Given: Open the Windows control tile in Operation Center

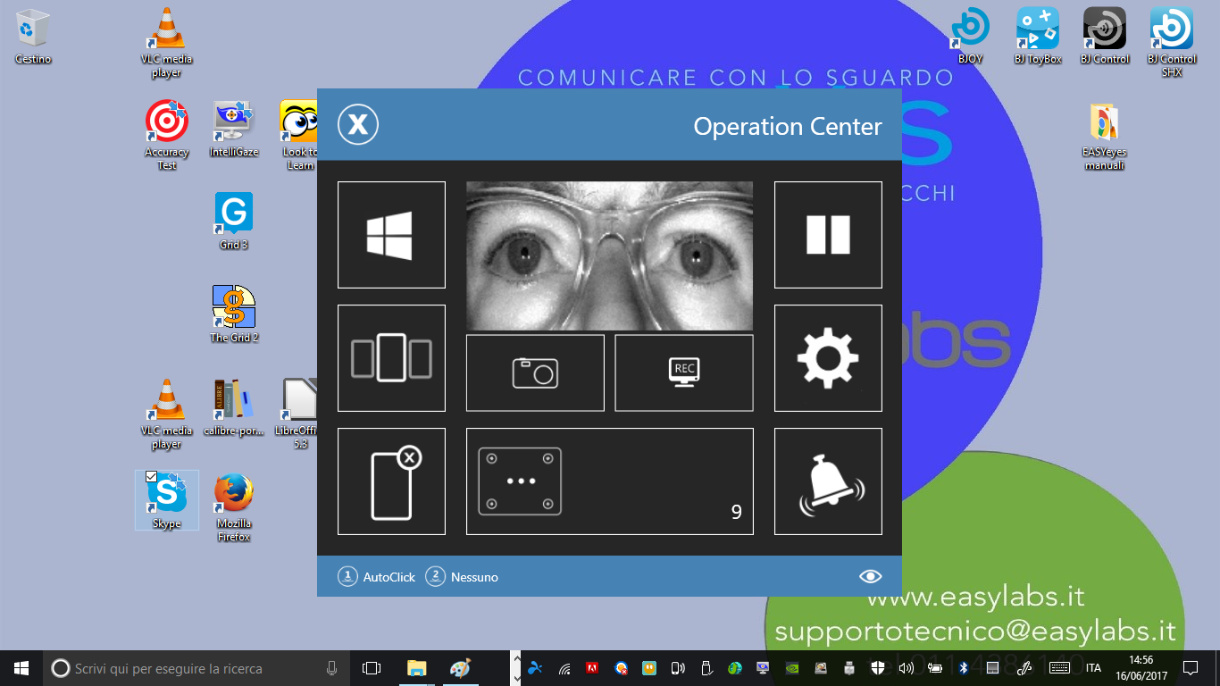Looking at the screenshot, I should click(x=391, y=235).
